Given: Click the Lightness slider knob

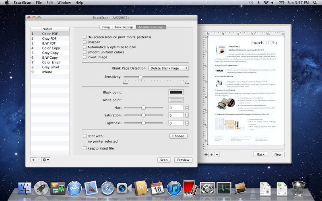Looking at the screenshot, I should tap(143, 123).
